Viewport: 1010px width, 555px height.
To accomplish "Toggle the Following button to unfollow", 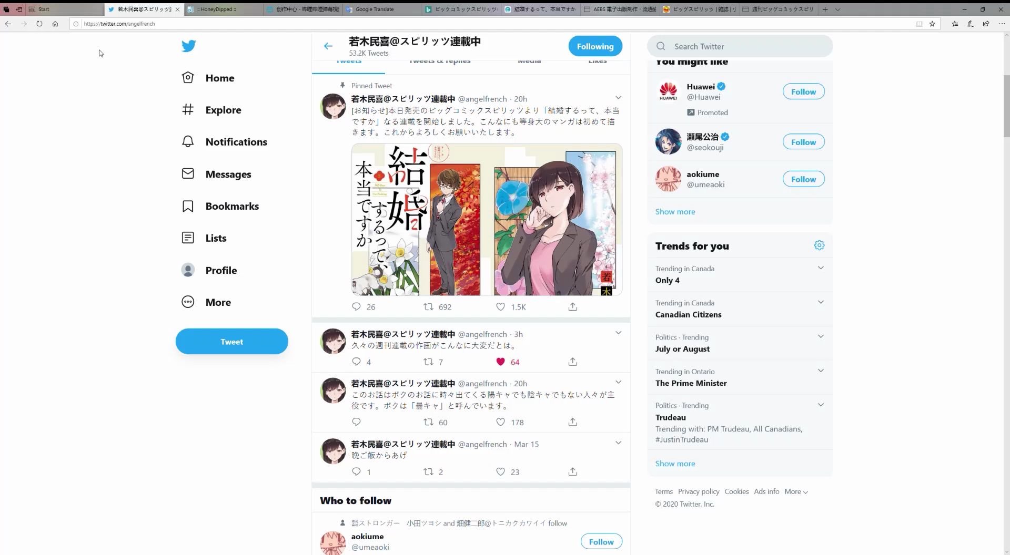I will (x=595, y=46).
